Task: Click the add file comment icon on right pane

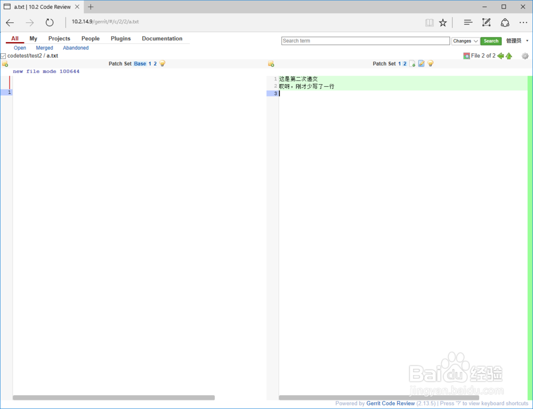Action: (x=271, y=64)
